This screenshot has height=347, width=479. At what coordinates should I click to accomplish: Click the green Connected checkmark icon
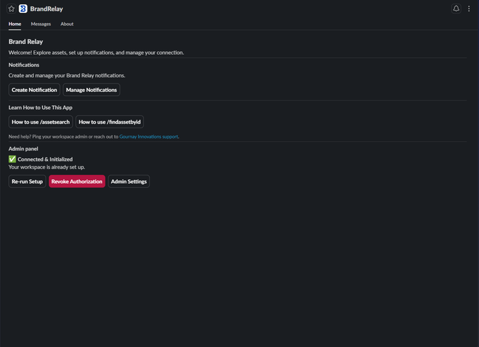point(12,159)
